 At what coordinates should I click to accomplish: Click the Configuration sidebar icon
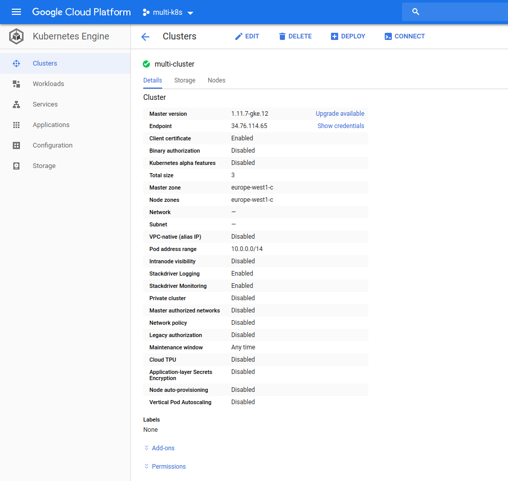coord(16,145)
